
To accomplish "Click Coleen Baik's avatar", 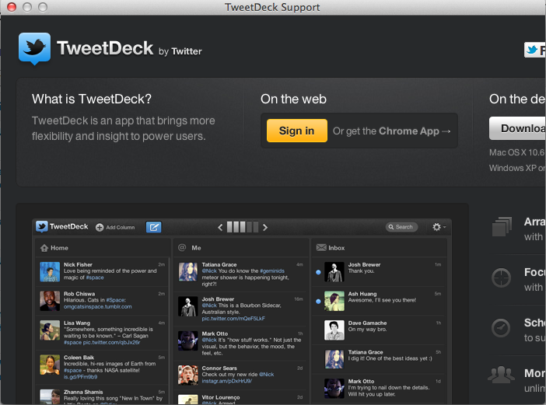I will (50, 365).
